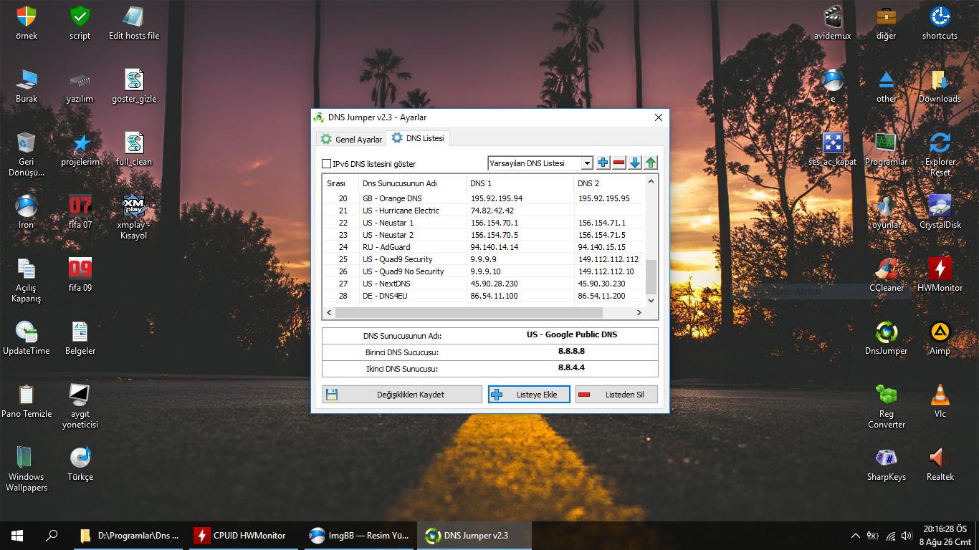Image resolution: width=979 pixels, height=550 pixels.
Task: Open the avidemux desktop shortcut
Action: (833, 23)
